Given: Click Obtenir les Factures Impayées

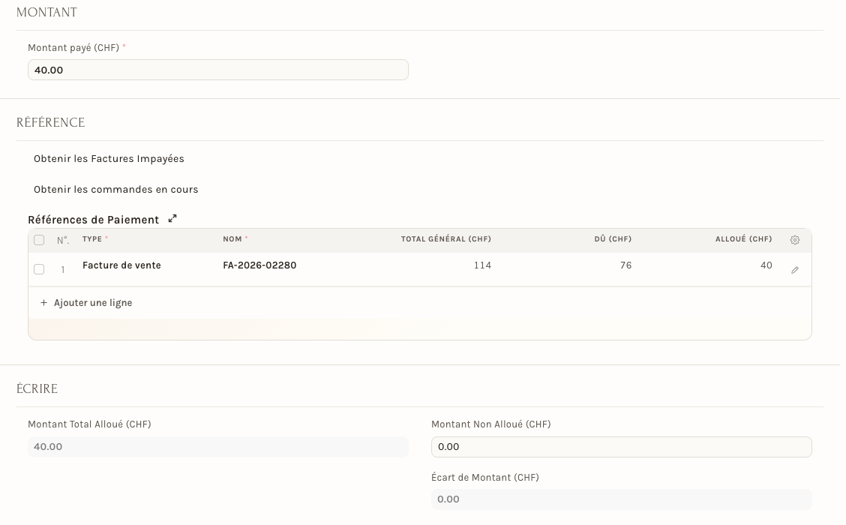Looking at the screenshot, I should click(x=109, y=159).
